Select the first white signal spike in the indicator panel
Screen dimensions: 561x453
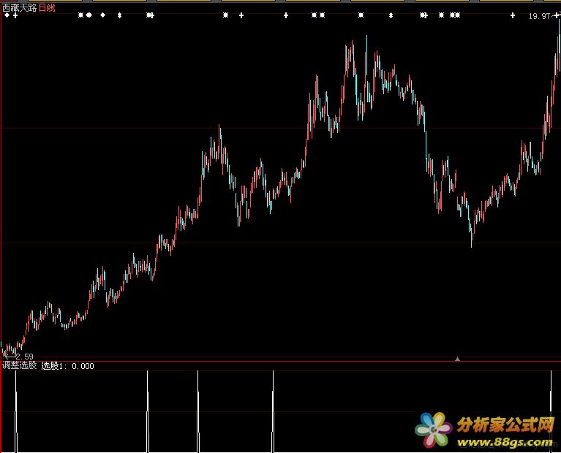[16, 411]
